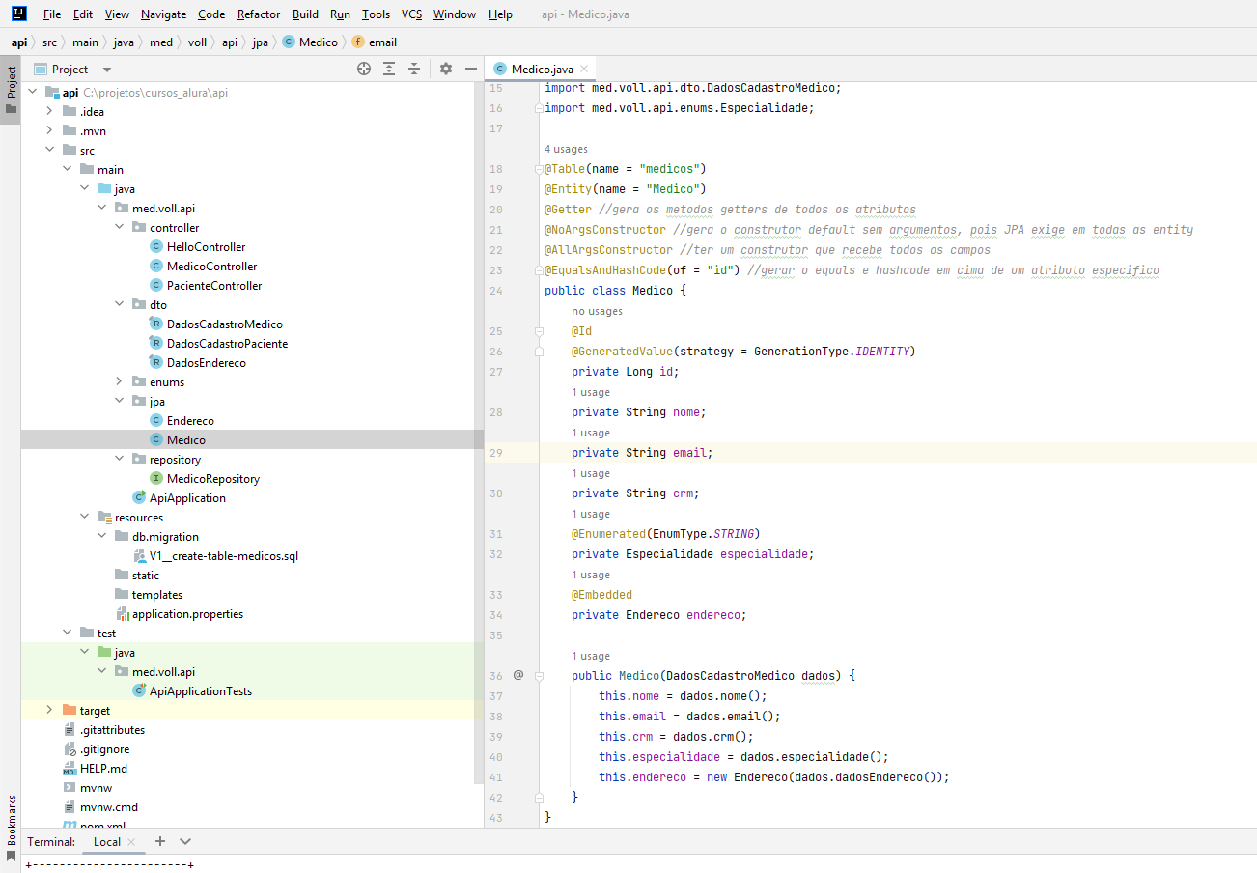Select the Local terminal tab
Viewport: 1257px width, 873px height.
107,841
